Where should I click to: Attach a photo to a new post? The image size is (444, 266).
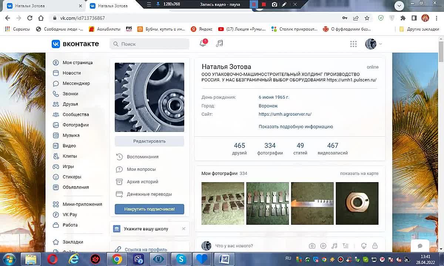point(312,245)
